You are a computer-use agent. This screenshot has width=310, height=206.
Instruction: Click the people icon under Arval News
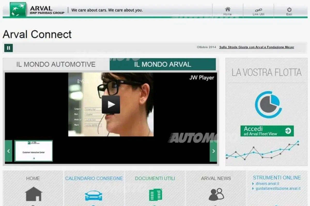click(x=216, y=194)
